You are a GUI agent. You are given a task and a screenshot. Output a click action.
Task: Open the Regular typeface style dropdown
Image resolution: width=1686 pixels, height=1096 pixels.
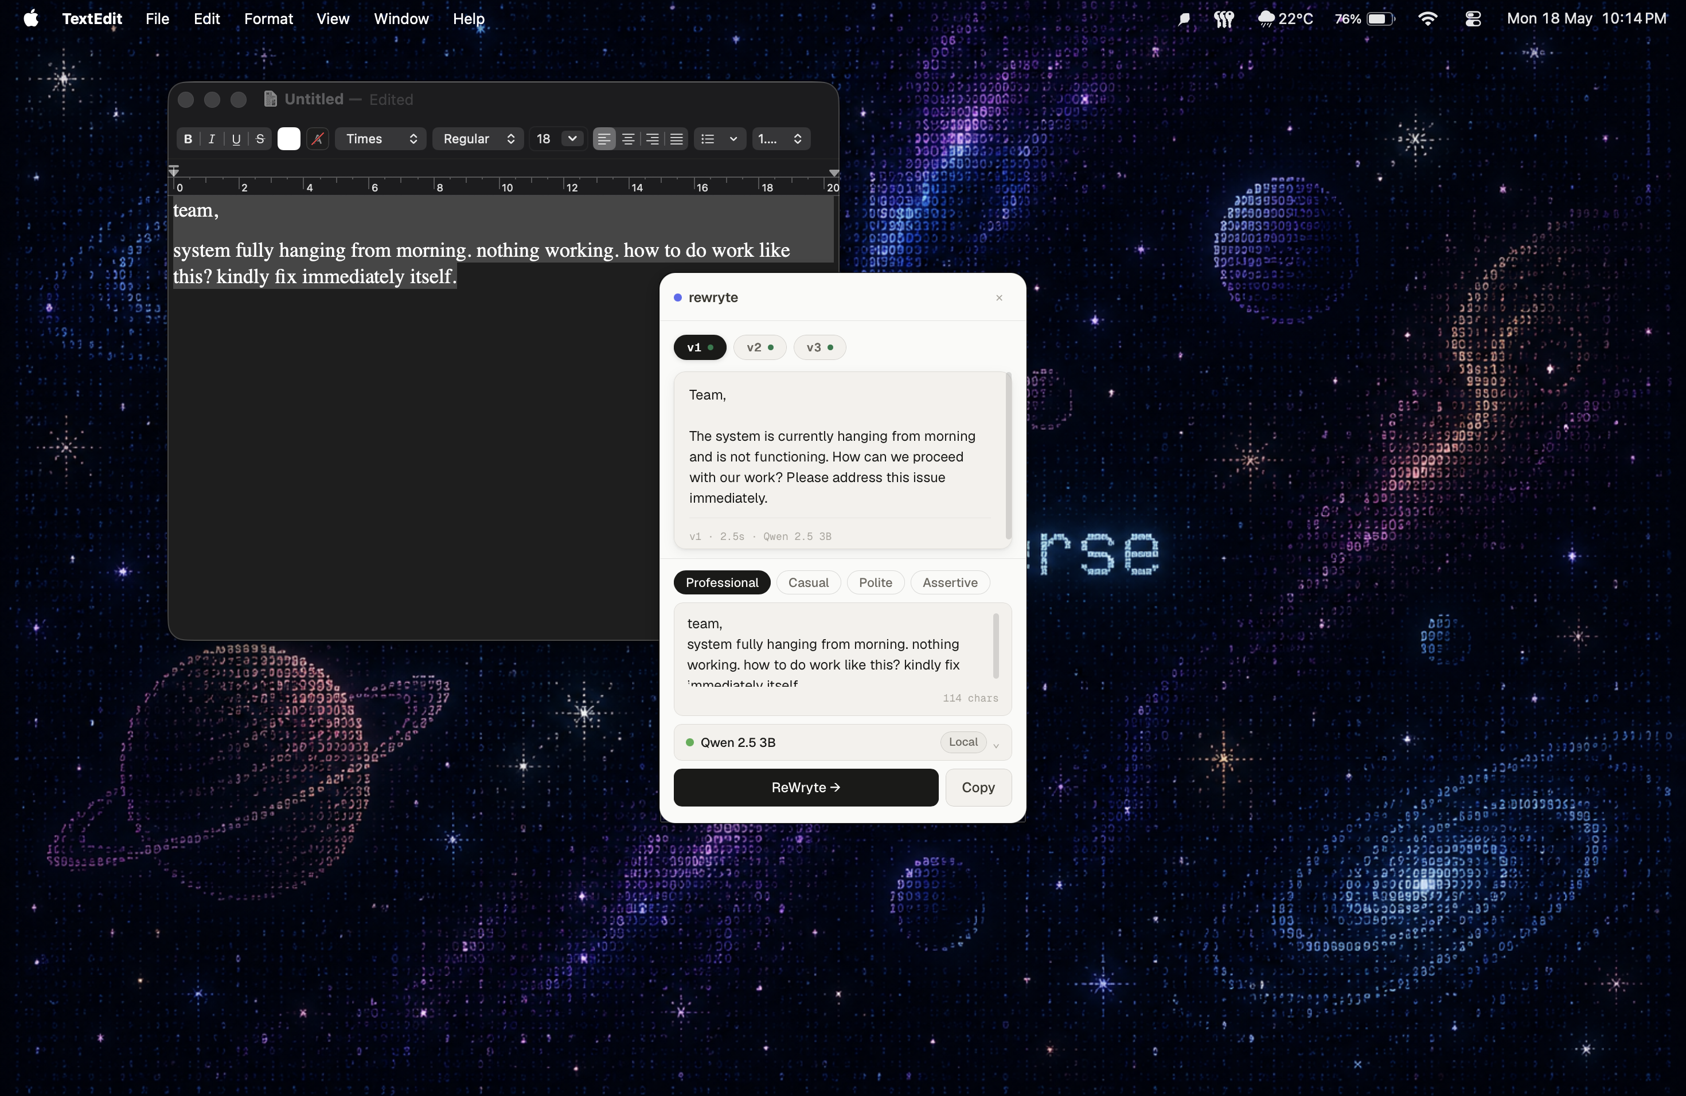[478, 139]
